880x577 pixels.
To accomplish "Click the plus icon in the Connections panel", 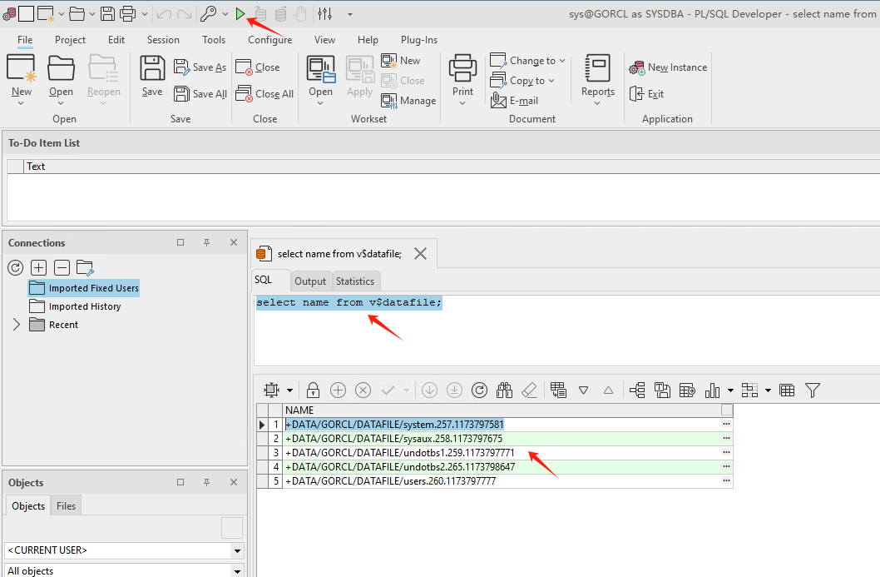I will pos(39,267).
